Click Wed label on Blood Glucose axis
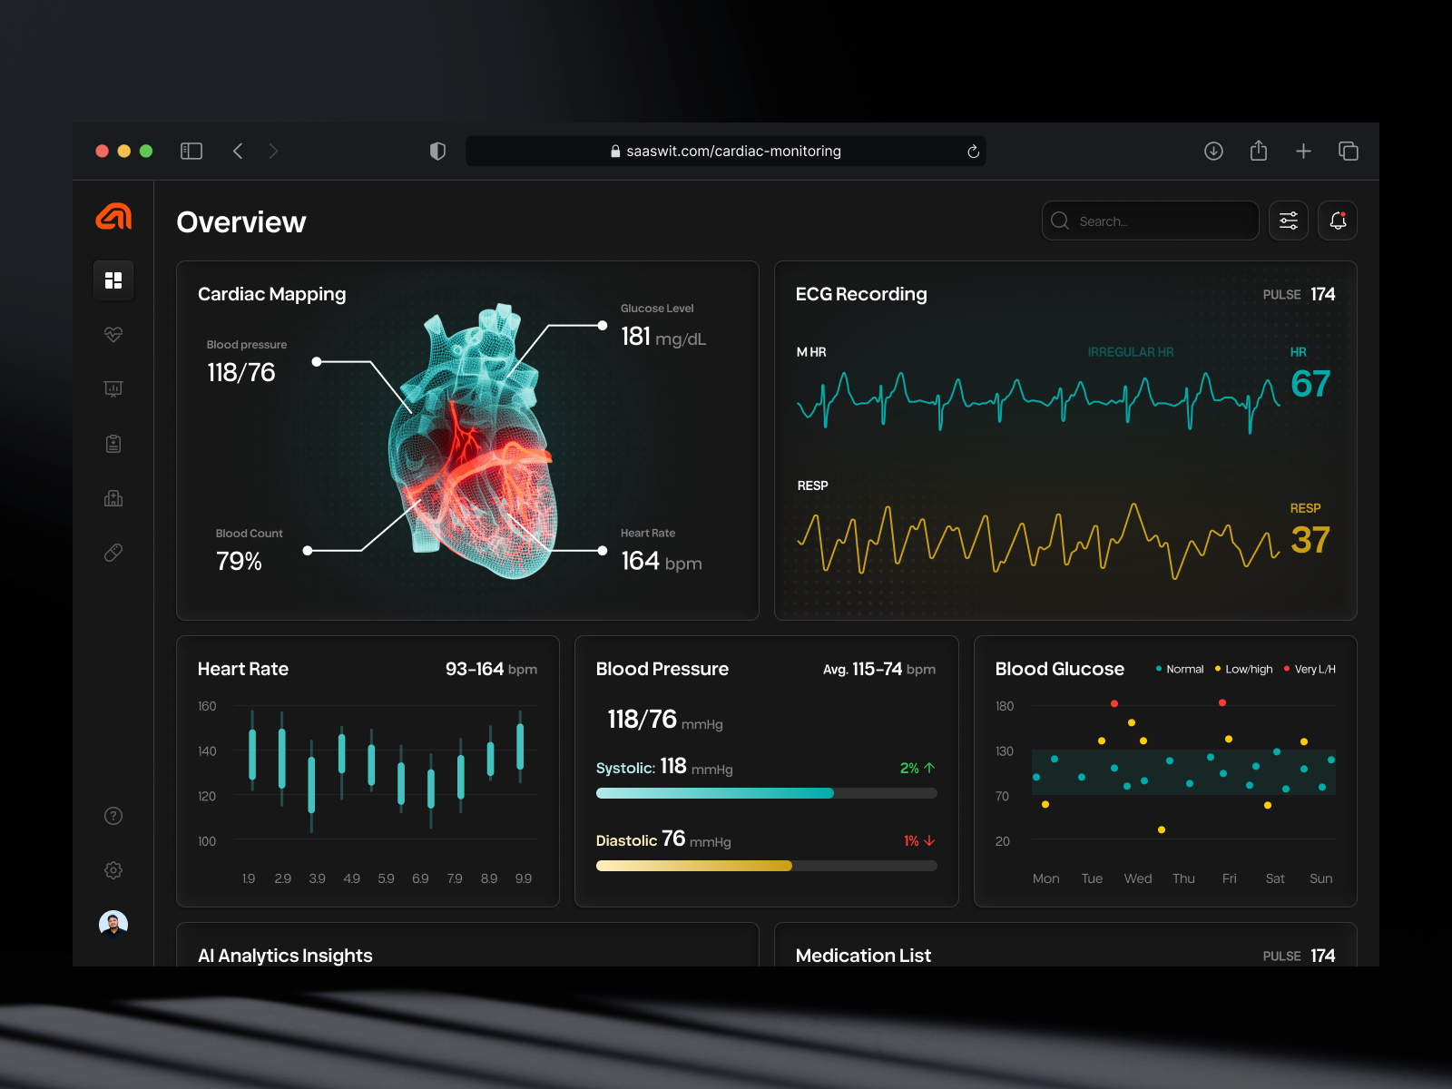 tap(1138, 878)
